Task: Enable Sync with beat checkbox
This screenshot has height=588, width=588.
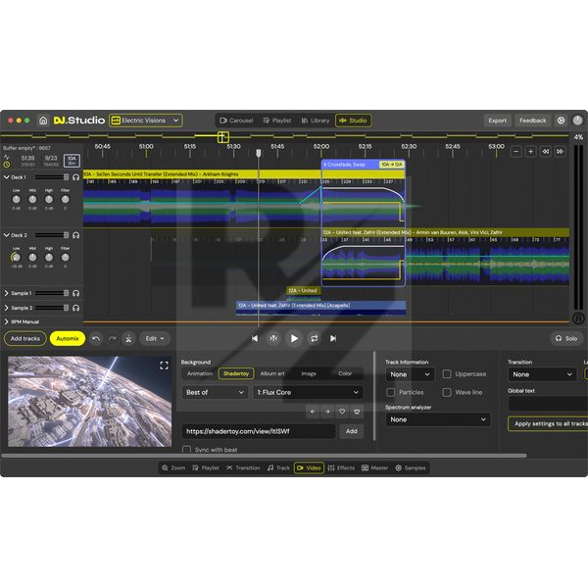Action: 186,450
